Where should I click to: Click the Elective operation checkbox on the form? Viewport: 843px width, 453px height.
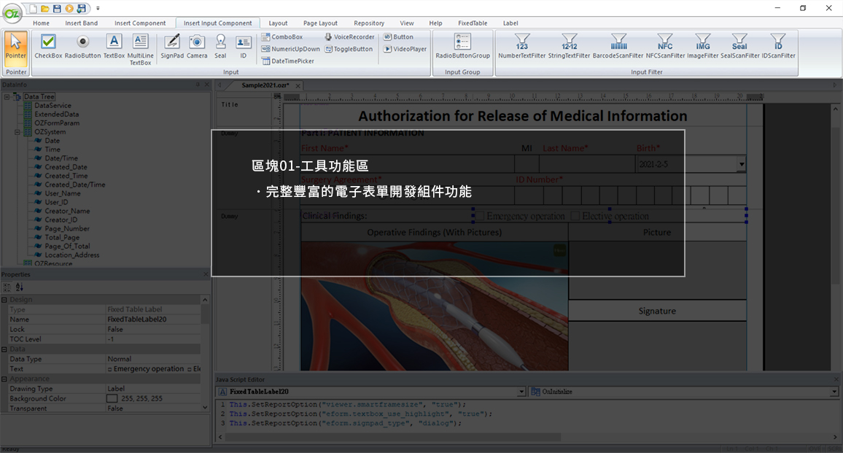[573, 215]
